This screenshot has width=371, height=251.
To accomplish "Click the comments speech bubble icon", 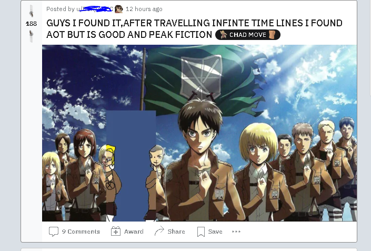I will tap(54, 232).
